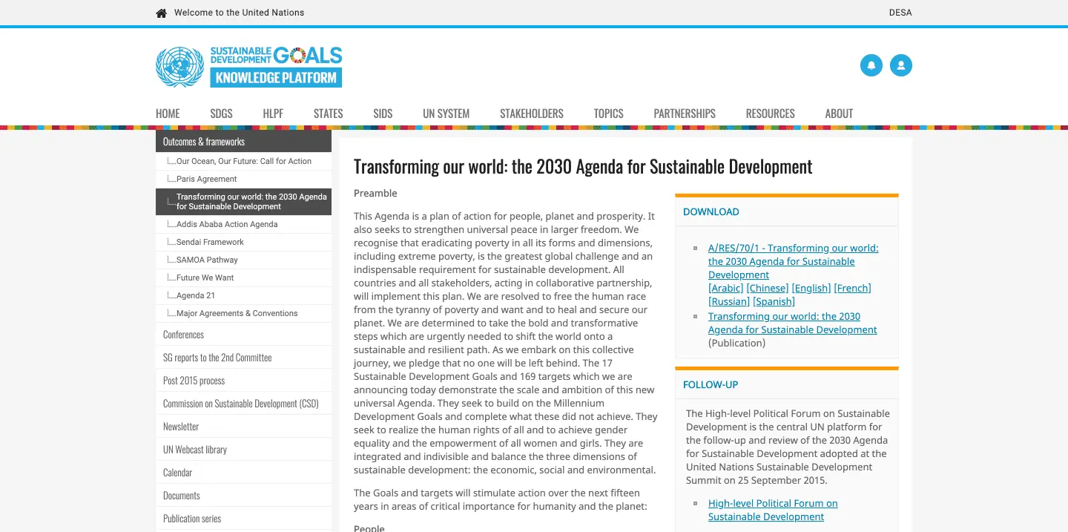Download the [French] version
The height and width of the screenshot is (532, 1068).
[853, 288]
